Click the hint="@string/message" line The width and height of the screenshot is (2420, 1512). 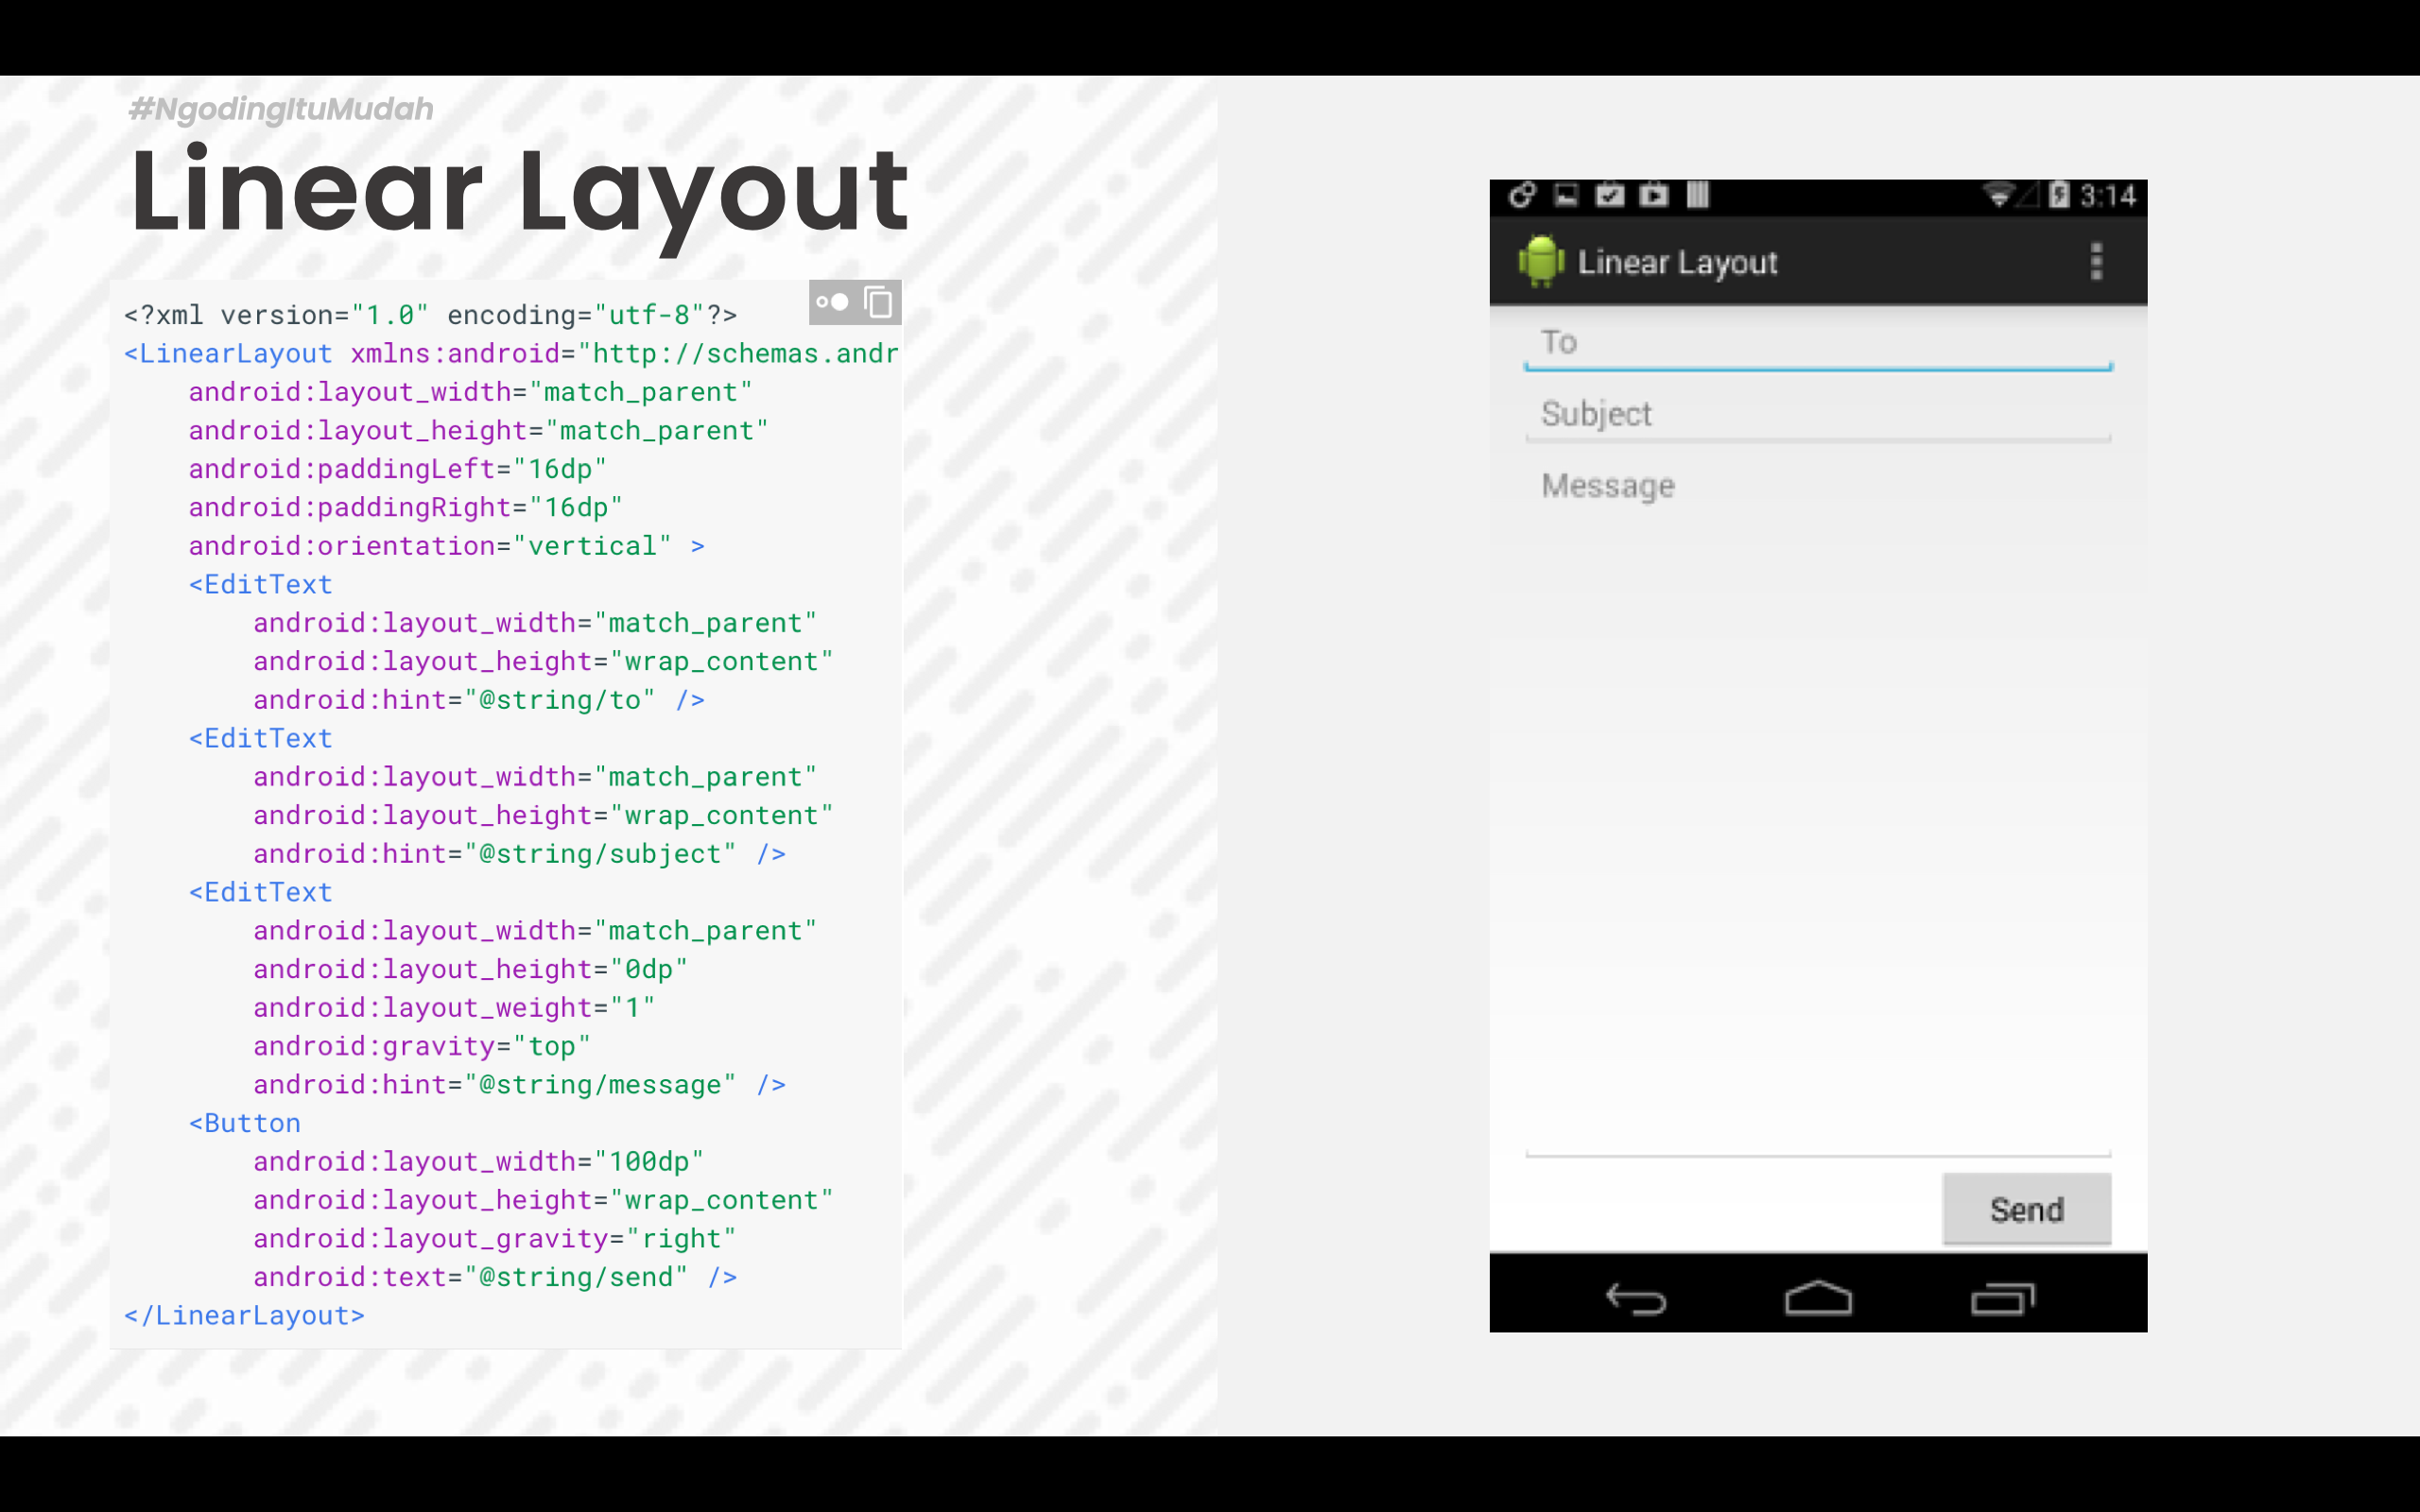(x=520, y=1085)
